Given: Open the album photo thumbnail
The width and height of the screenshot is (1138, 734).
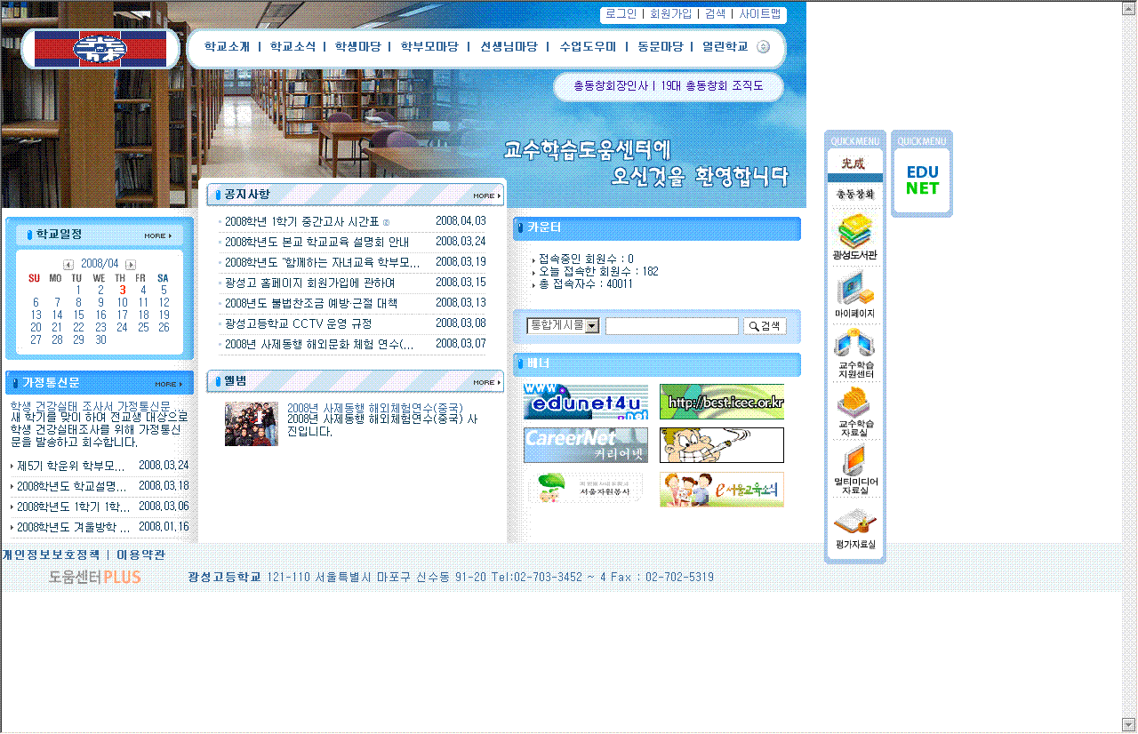Looking at the screenshot, I should [x=252, y=424].
